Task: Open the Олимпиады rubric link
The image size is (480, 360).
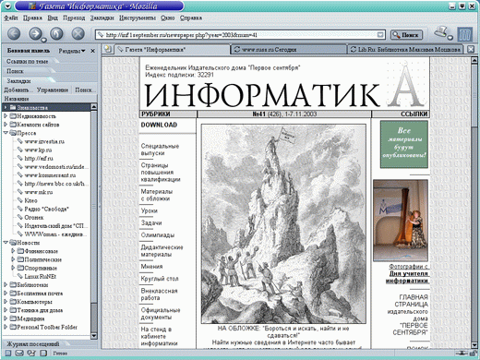Action: tap(158, 235)
